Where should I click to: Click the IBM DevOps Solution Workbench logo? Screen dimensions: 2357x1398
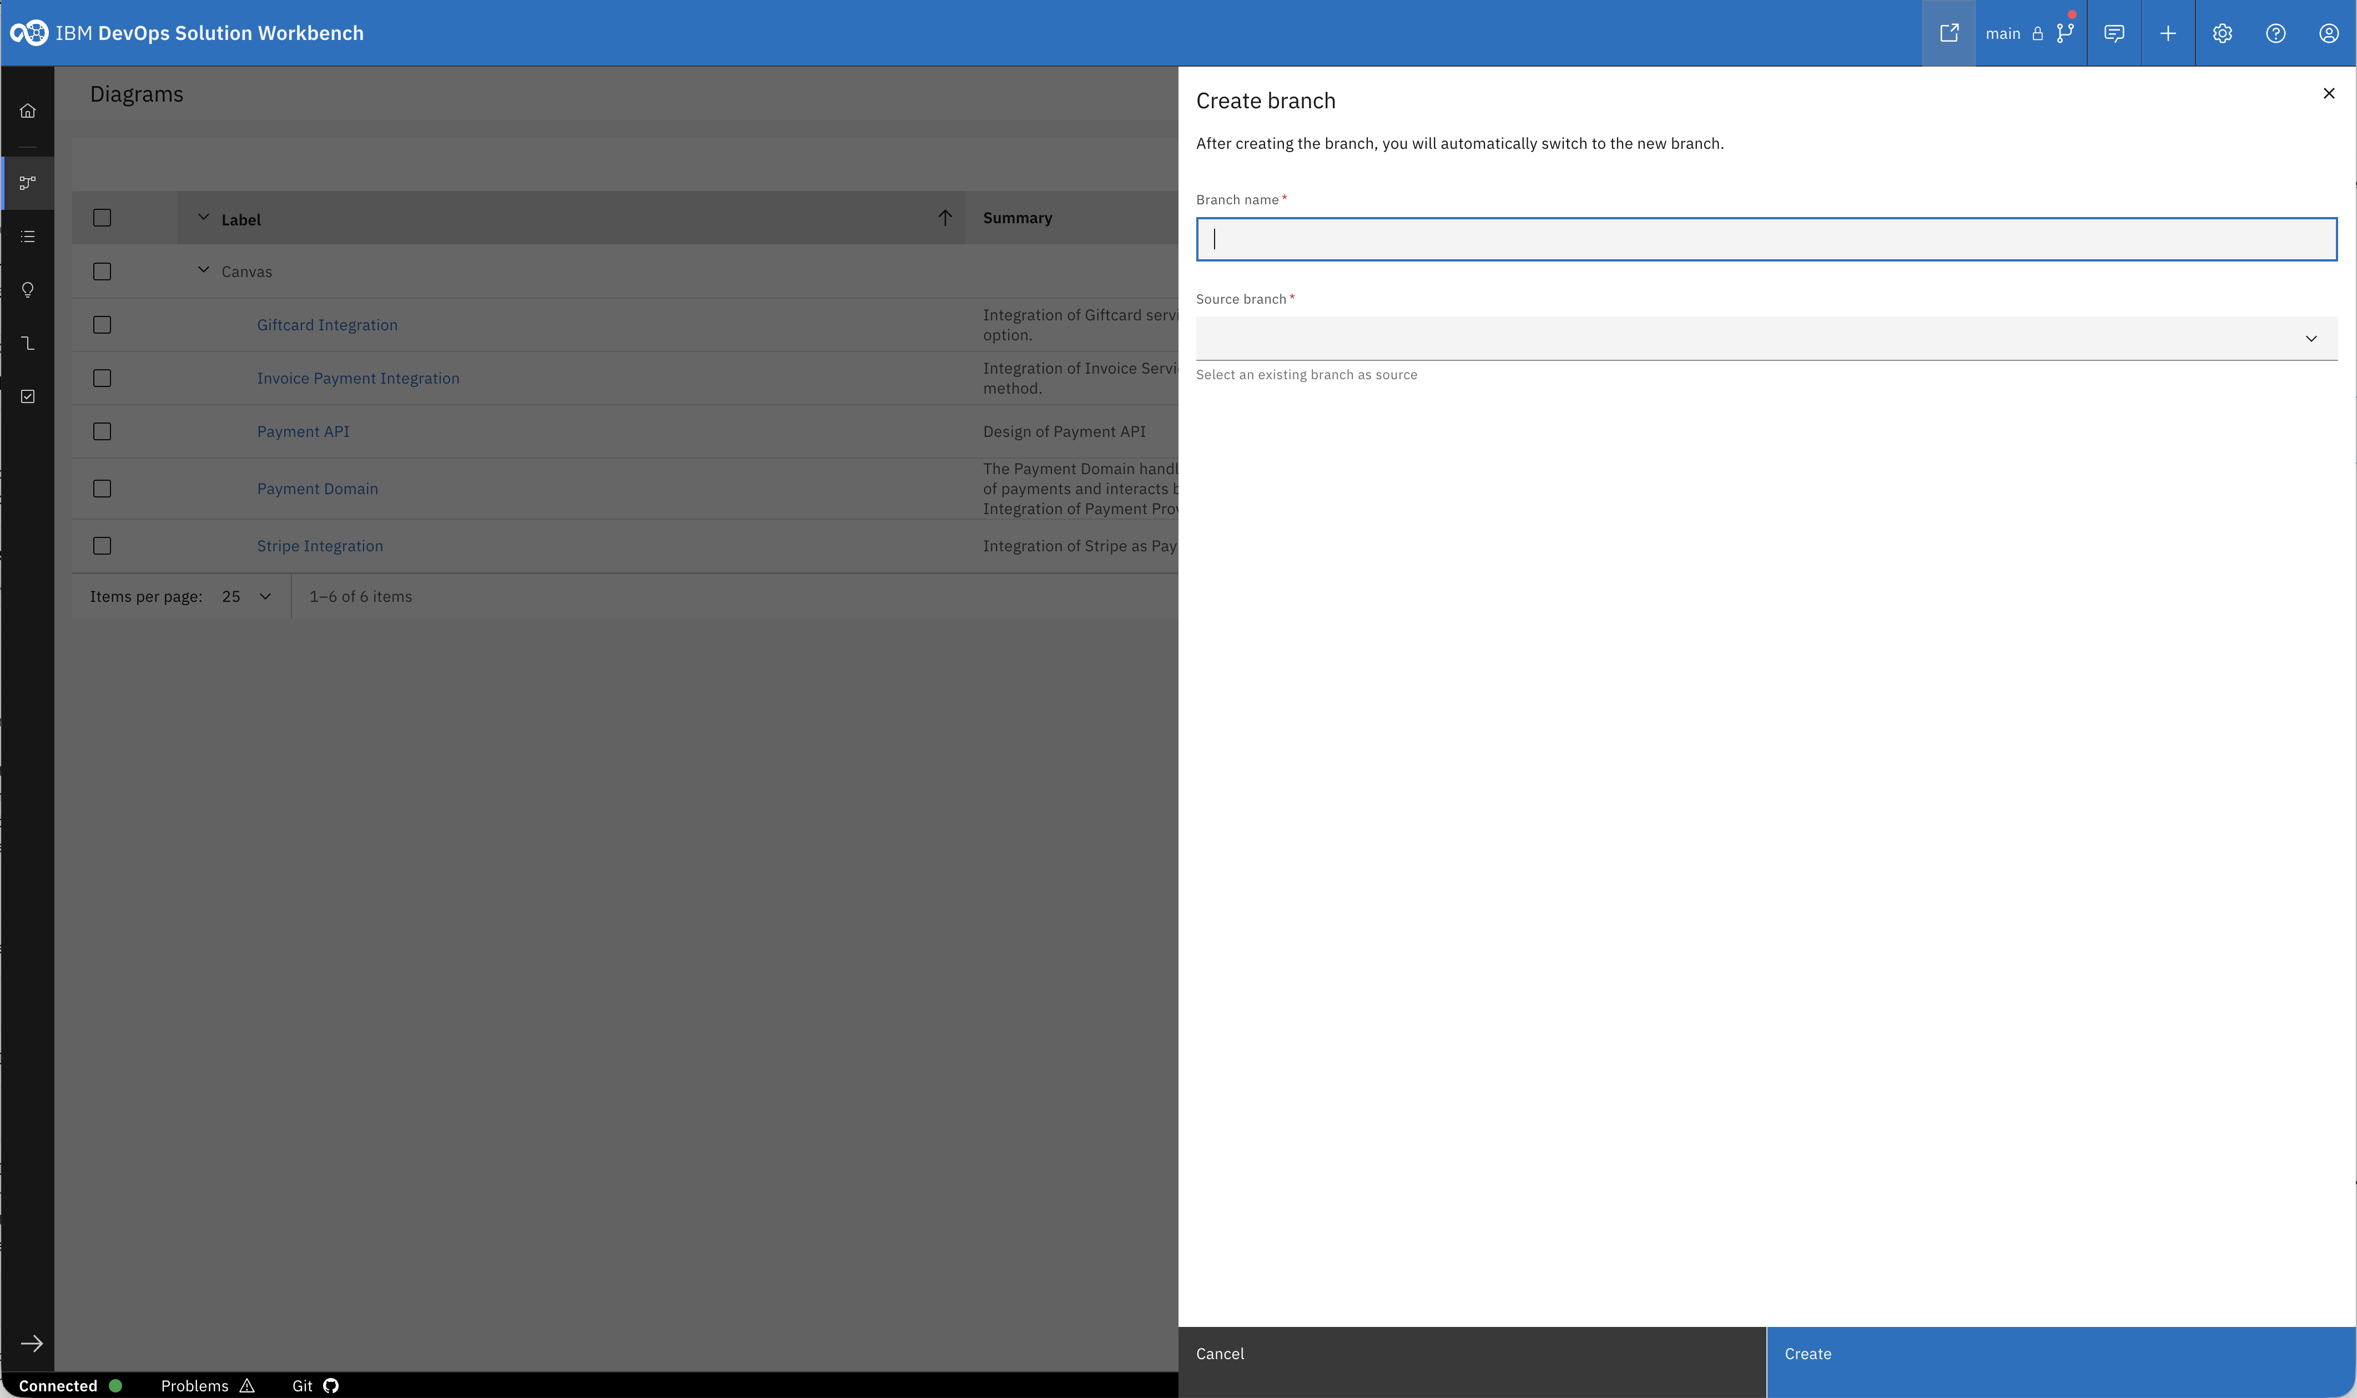pos(29,33)
